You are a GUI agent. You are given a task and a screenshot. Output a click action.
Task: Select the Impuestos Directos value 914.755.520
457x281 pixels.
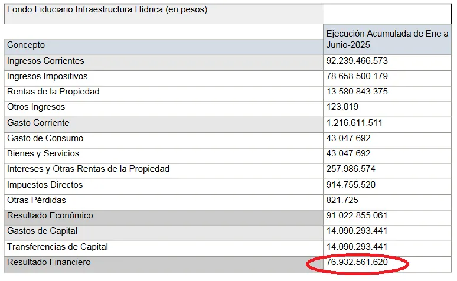[x=351, y=185]
